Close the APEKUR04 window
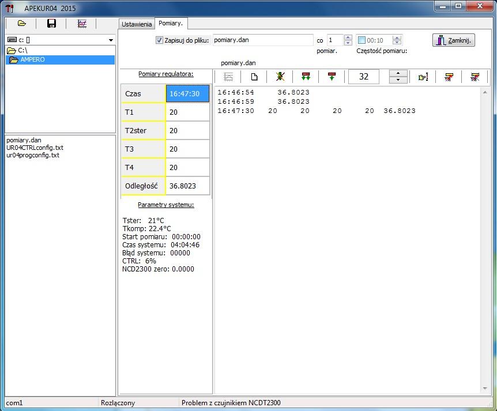Viewport: 497px width, 411px height. tap(480, 6)
